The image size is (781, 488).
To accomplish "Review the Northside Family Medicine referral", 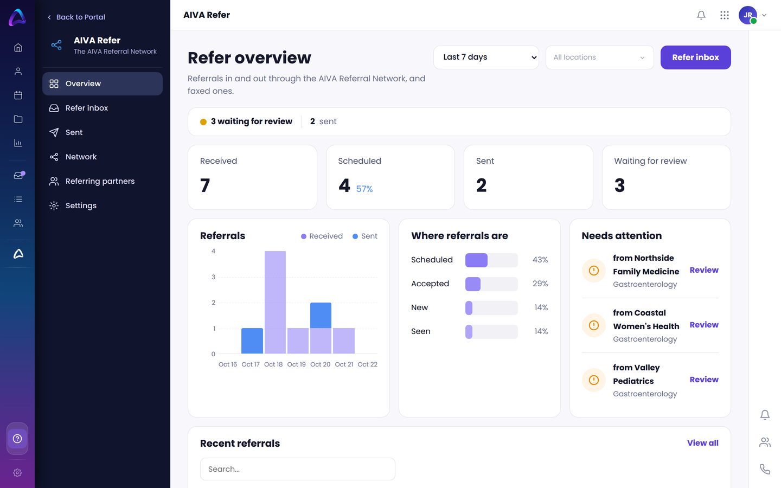I will (704, 270).
